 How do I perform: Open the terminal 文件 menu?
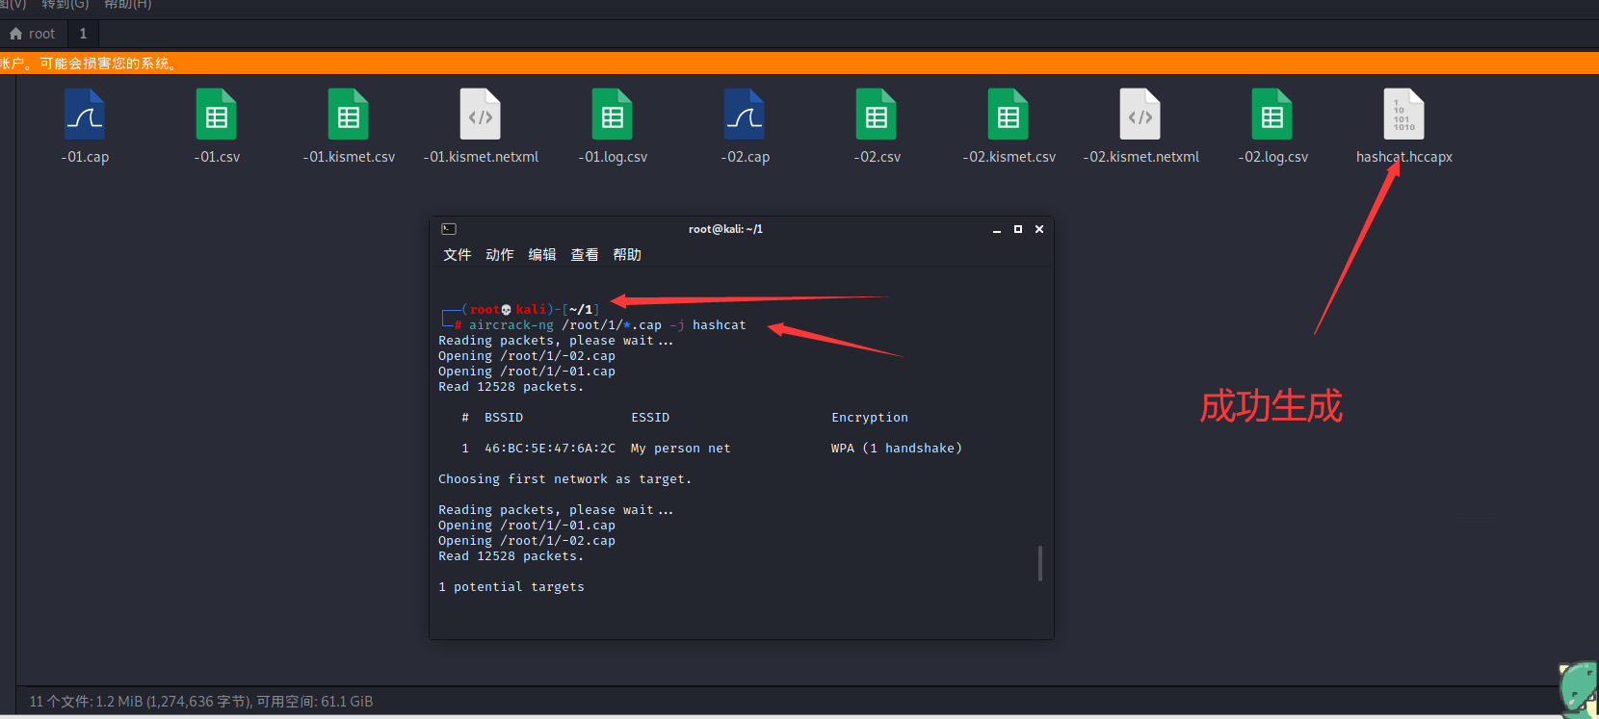click(x=458, y=255)
